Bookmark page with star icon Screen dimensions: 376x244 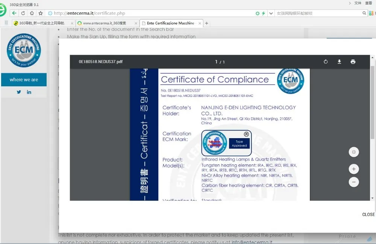pos(41,13)
